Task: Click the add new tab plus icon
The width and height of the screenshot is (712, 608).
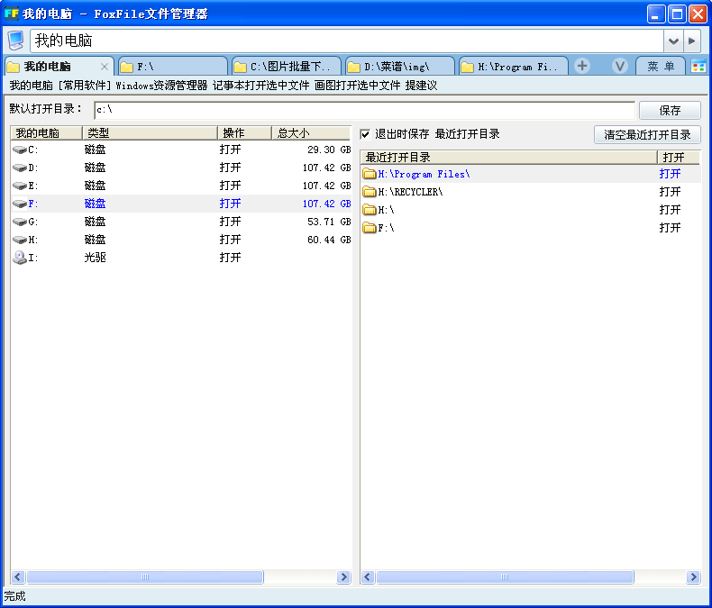Action: click(x=582, y=66)
